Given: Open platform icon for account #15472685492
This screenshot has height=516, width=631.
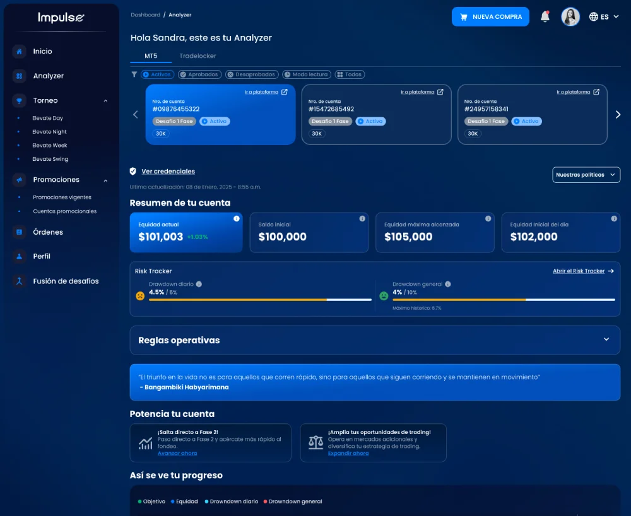Looking at the screenshot, I should pyautogui.click(x=440, y=92).
